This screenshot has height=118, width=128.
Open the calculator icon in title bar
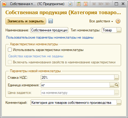pyautogui.click(x=78, y=4)
